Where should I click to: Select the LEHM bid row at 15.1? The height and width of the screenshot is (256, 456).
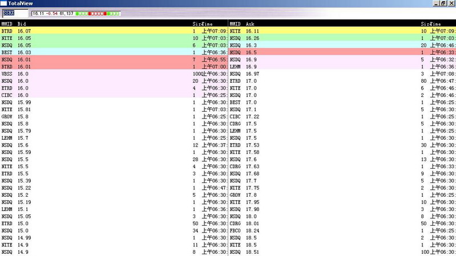pyautogui.click(x=114, y=209)
